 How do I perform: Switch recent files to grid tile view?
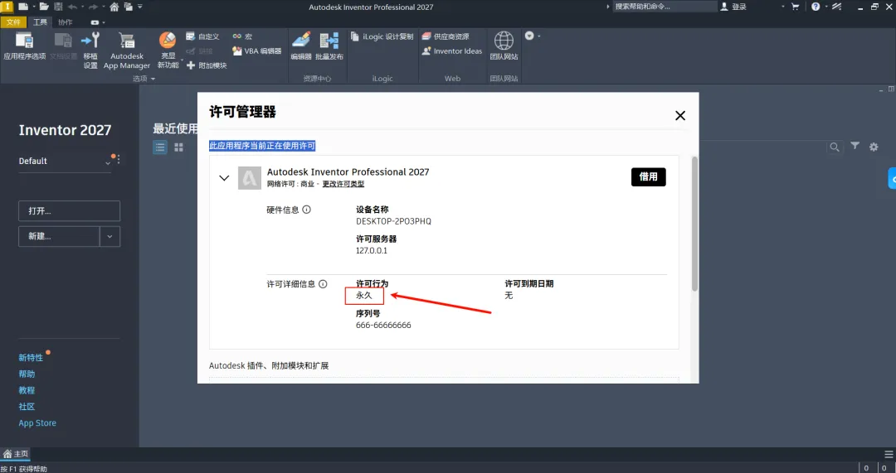[179, 147]
